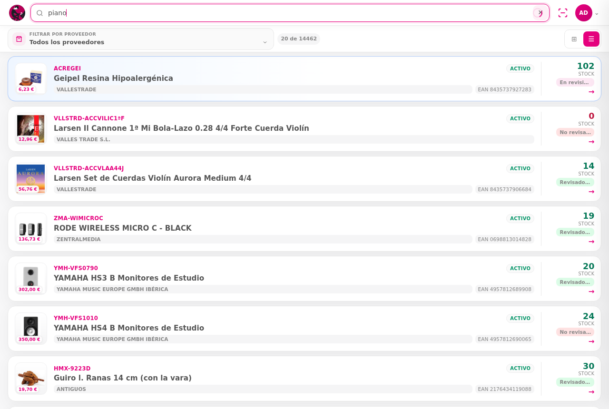Open the YAMAHA HS3 B row arrow
This screenshot has width=609, height=409.
click(x=591, y=292)
